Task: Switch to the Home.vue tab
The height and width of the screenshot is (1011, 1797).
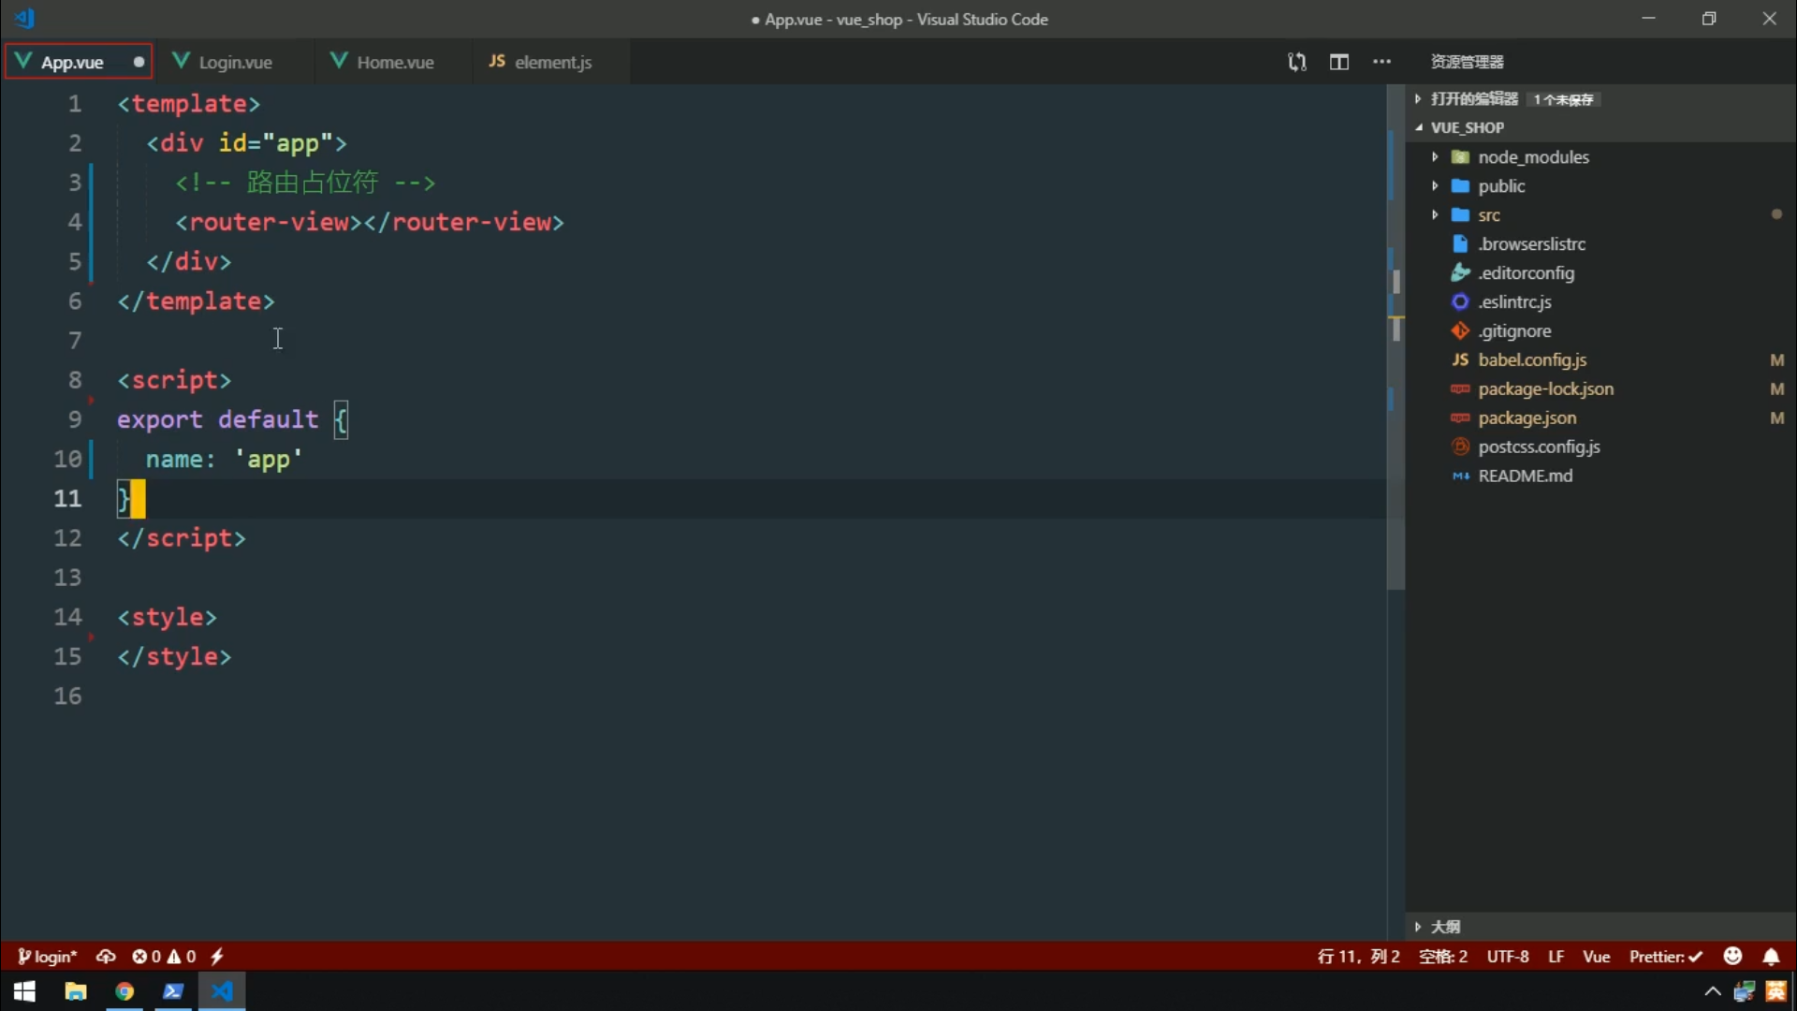Action: (x=395, y=62)
